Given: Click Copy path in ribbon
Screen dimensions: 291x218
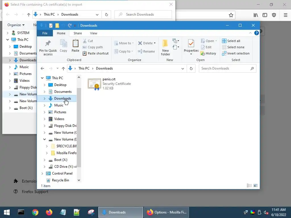Looking at the screenshot, I should [x=93, y=47].
